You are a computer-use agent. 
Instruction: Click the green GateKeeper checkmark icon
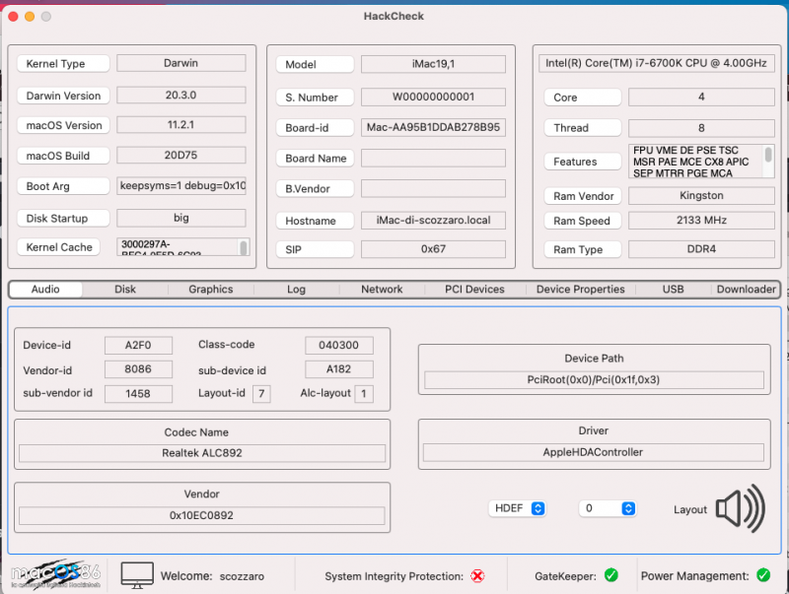coord(610,575)
